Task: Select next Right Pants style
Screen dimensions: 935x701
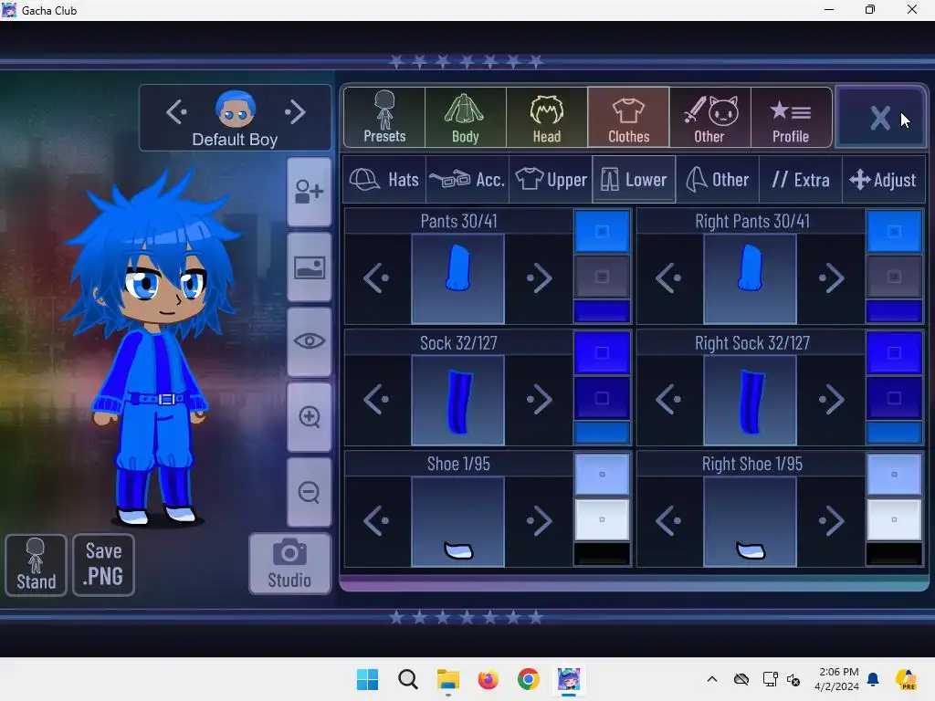Action: point(832,277)
